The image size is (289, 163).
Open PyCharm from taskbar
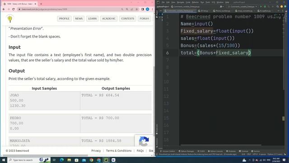point(106,160)
